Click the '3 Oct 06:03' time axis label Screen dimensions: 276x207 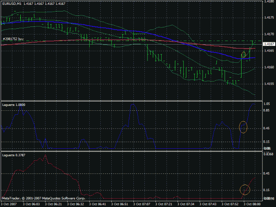pos(31,204)
